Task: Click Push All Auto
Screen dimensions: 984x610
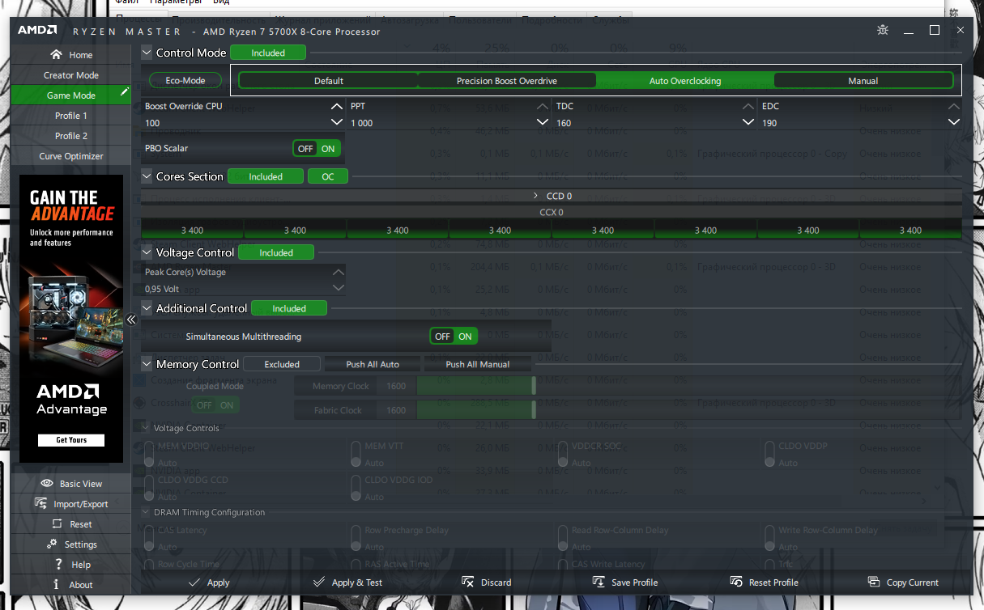Action: point(373,364)
